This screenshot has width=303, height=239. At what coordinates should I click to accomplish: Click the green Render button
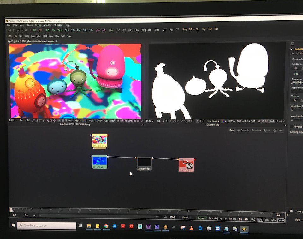pyautogui.click(x=202, y=218)
